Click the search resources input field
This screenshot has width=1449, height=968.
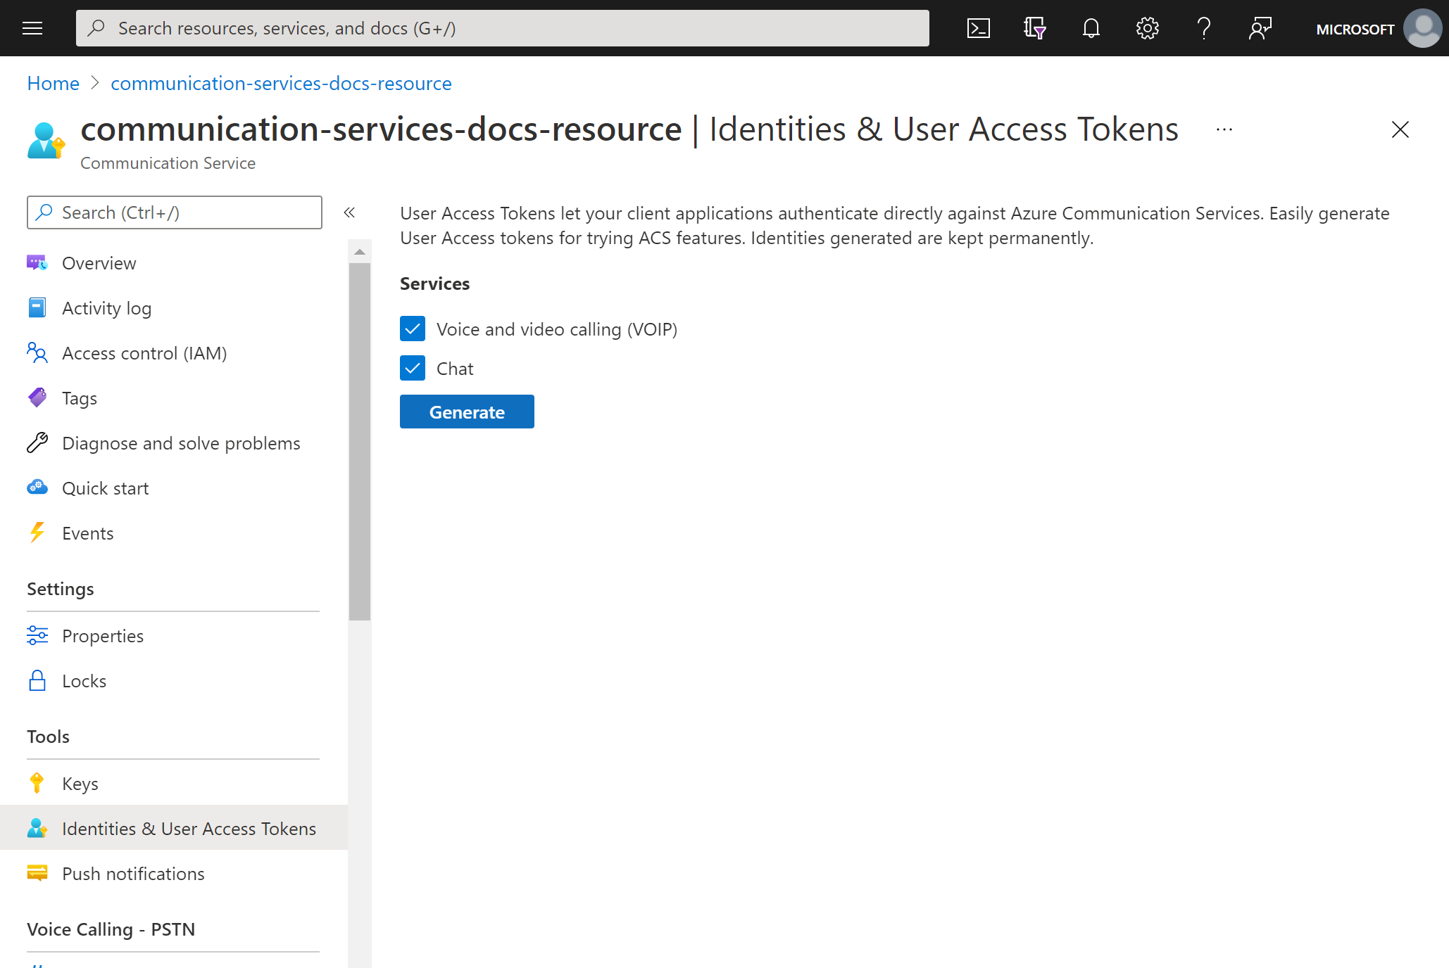coord(503,27)
